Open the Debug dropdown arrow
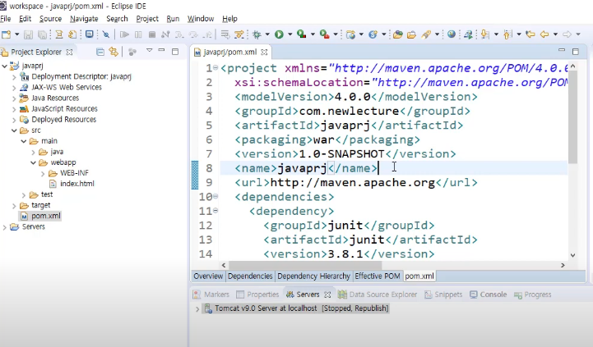 [x=267, y=34]
